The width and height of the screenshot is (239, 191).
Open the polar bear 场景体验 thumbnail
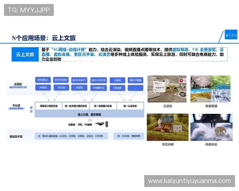point(212,127)
